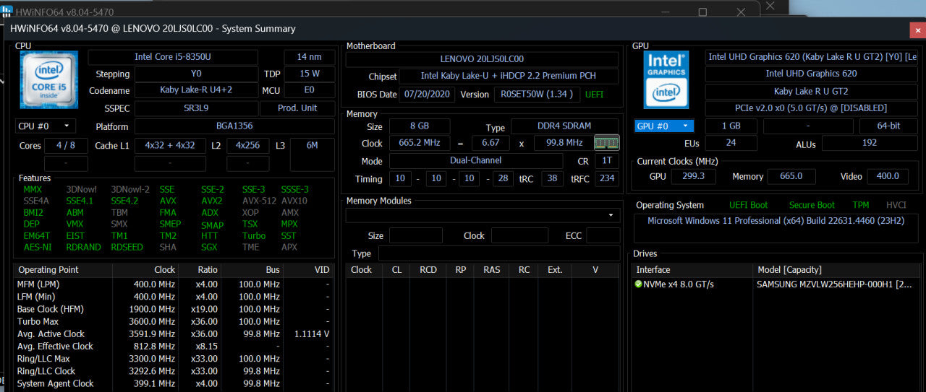Click the VID column header

coord(308,269)
